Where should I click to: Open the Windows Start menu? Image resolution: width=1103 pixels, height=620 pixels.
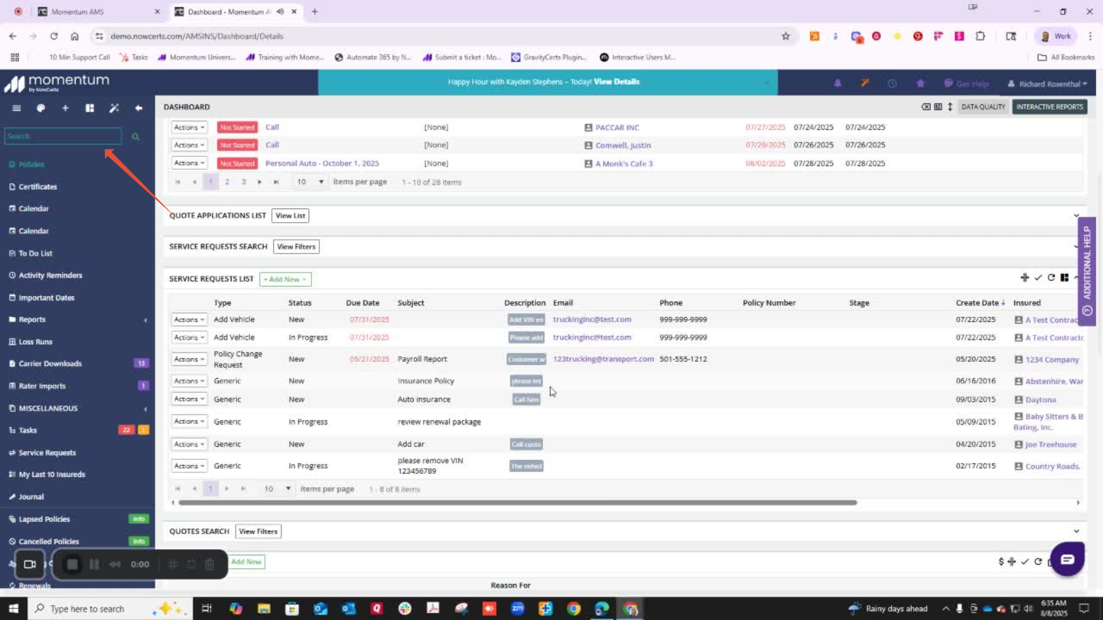(14, 608)
